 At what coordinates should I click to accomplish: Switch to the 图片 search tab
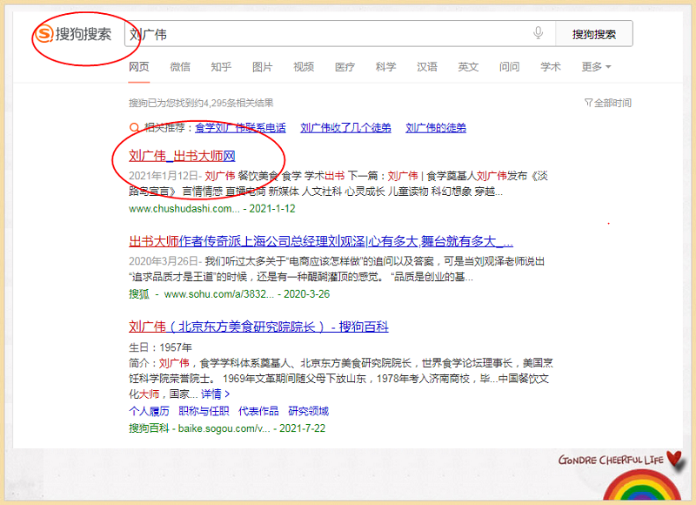tap(262, 67)
